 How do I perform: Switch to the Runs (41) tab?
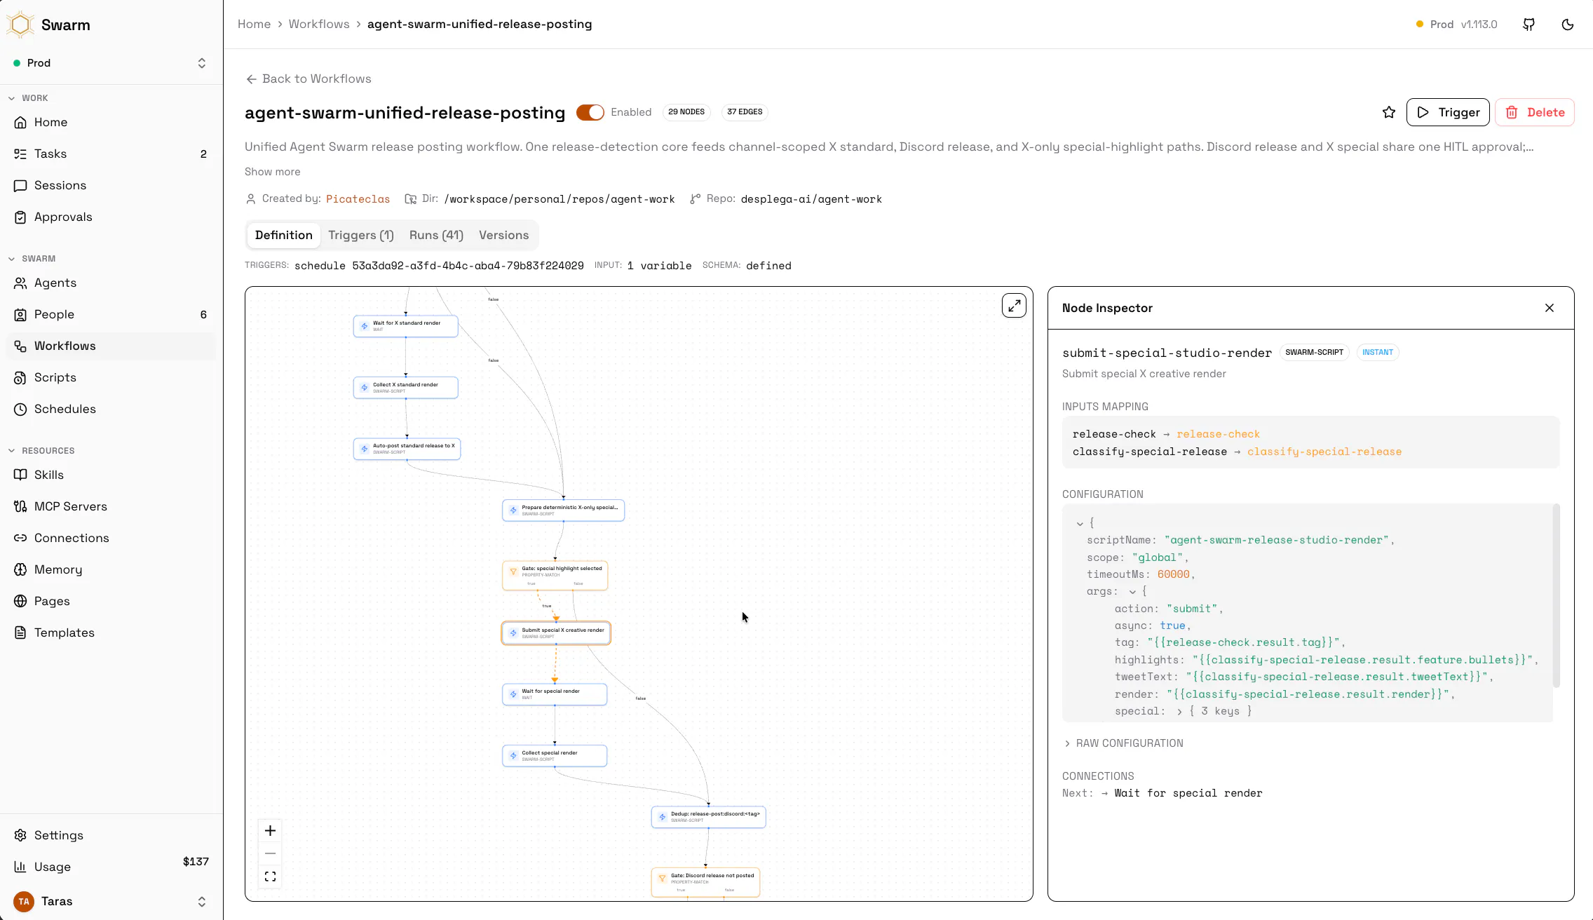pyautogui.click(x=436, y=235)
